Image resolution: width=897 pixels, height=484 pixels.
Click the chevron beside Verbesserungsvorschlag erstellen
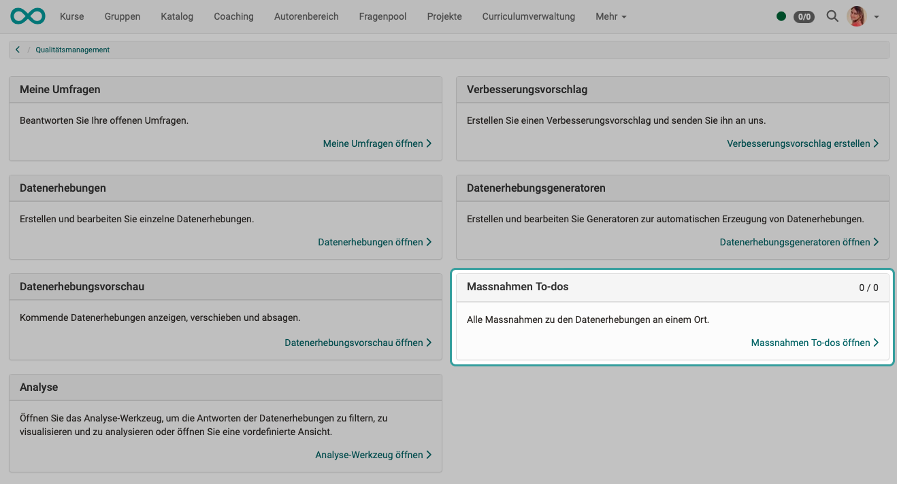pos(877,143)
